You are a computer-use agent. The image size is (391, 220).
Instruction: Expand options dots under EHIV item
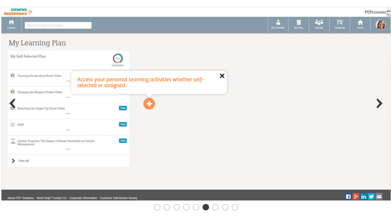[x=68, y=130]
